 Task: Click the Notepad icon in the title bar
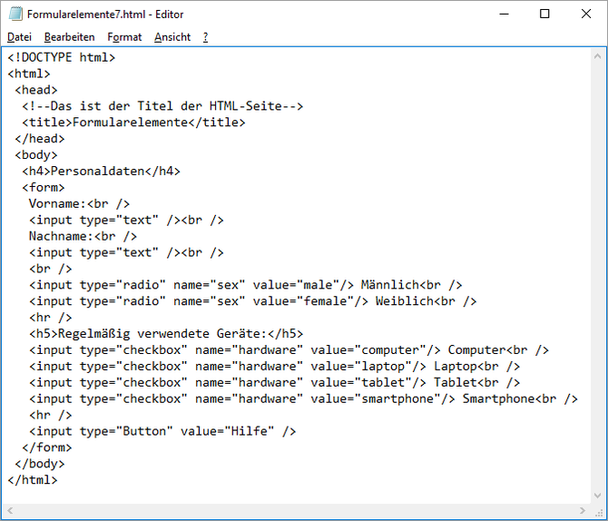(x=15, y=14)
